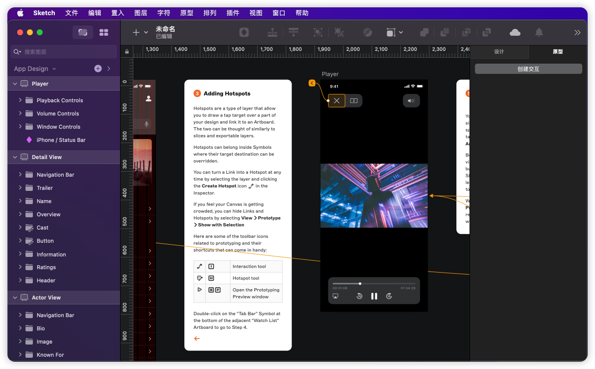
Task: Click the orange back-link arrow badge
Action: click(312, 83)
